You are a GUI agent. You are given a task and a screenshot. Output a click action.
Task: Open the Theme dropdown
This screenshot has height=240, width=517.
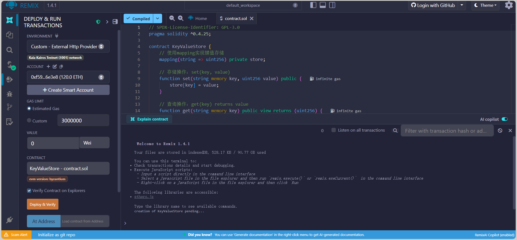pyautogui.click(x=485, y=5)
